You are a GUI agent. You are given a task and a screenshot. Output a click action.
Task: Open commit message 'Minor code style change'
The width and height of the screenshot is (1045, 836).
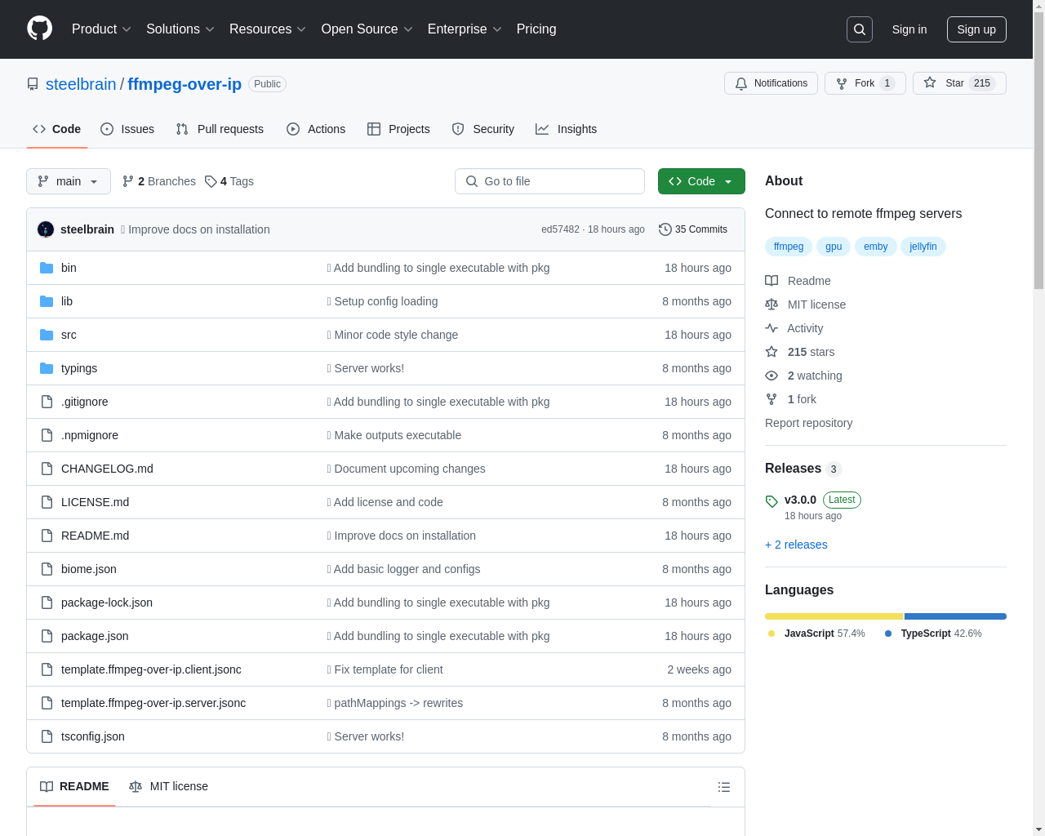click(396, 335)
